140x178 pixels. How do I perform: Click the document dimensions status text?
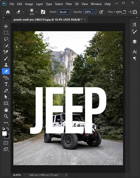pyautogui.click(x=44, y=175)
